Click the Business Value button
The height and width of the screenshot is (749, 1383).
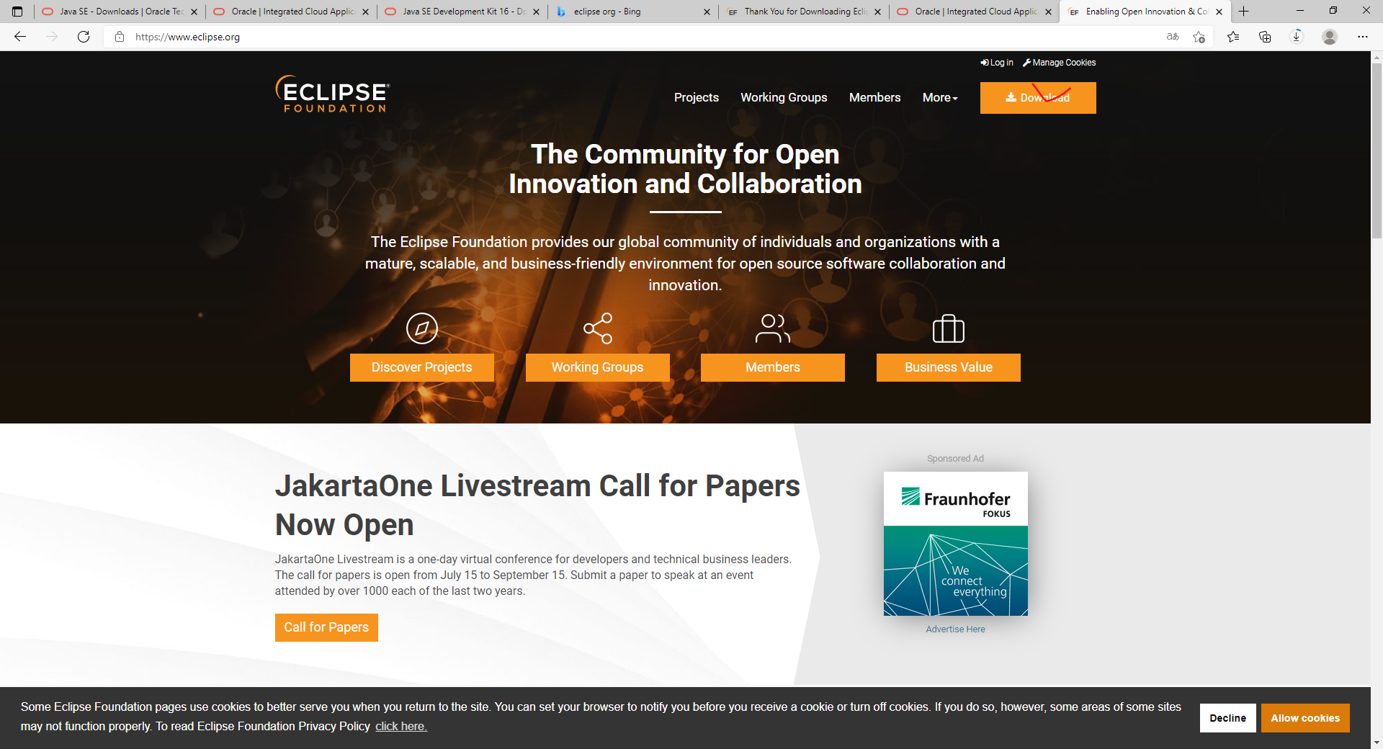pyautogui.click(x=949, y=367)
